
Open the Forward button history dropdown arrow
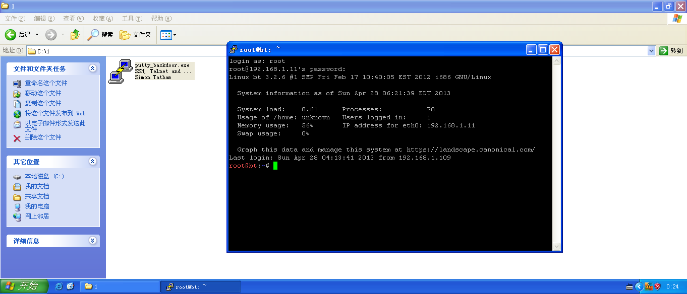tap(63, 35)
